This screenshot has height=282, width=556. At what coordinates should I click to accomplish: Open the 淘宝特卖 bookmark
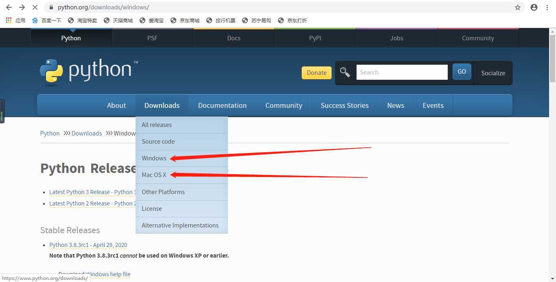pyautogui.click(x=82, y=20)
